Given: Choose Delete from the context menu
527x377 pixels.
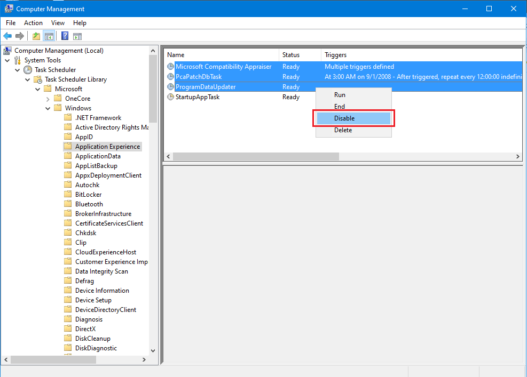Looking at the screenshot, I should point(353,130).
